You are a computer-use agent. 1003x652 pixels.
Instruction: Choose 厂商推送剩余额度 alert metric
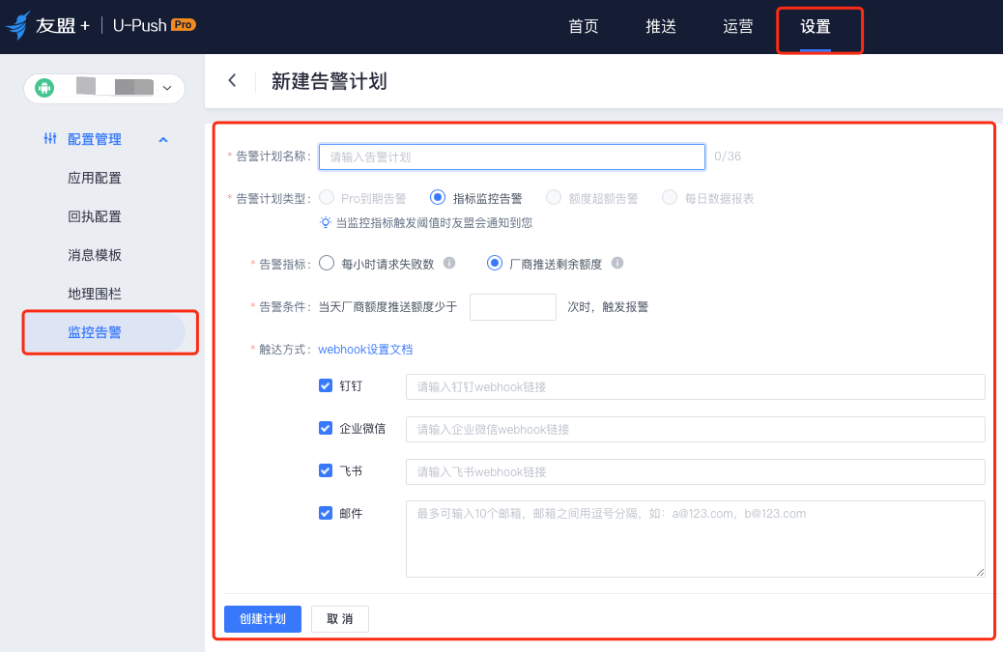(x=495, y=264)
